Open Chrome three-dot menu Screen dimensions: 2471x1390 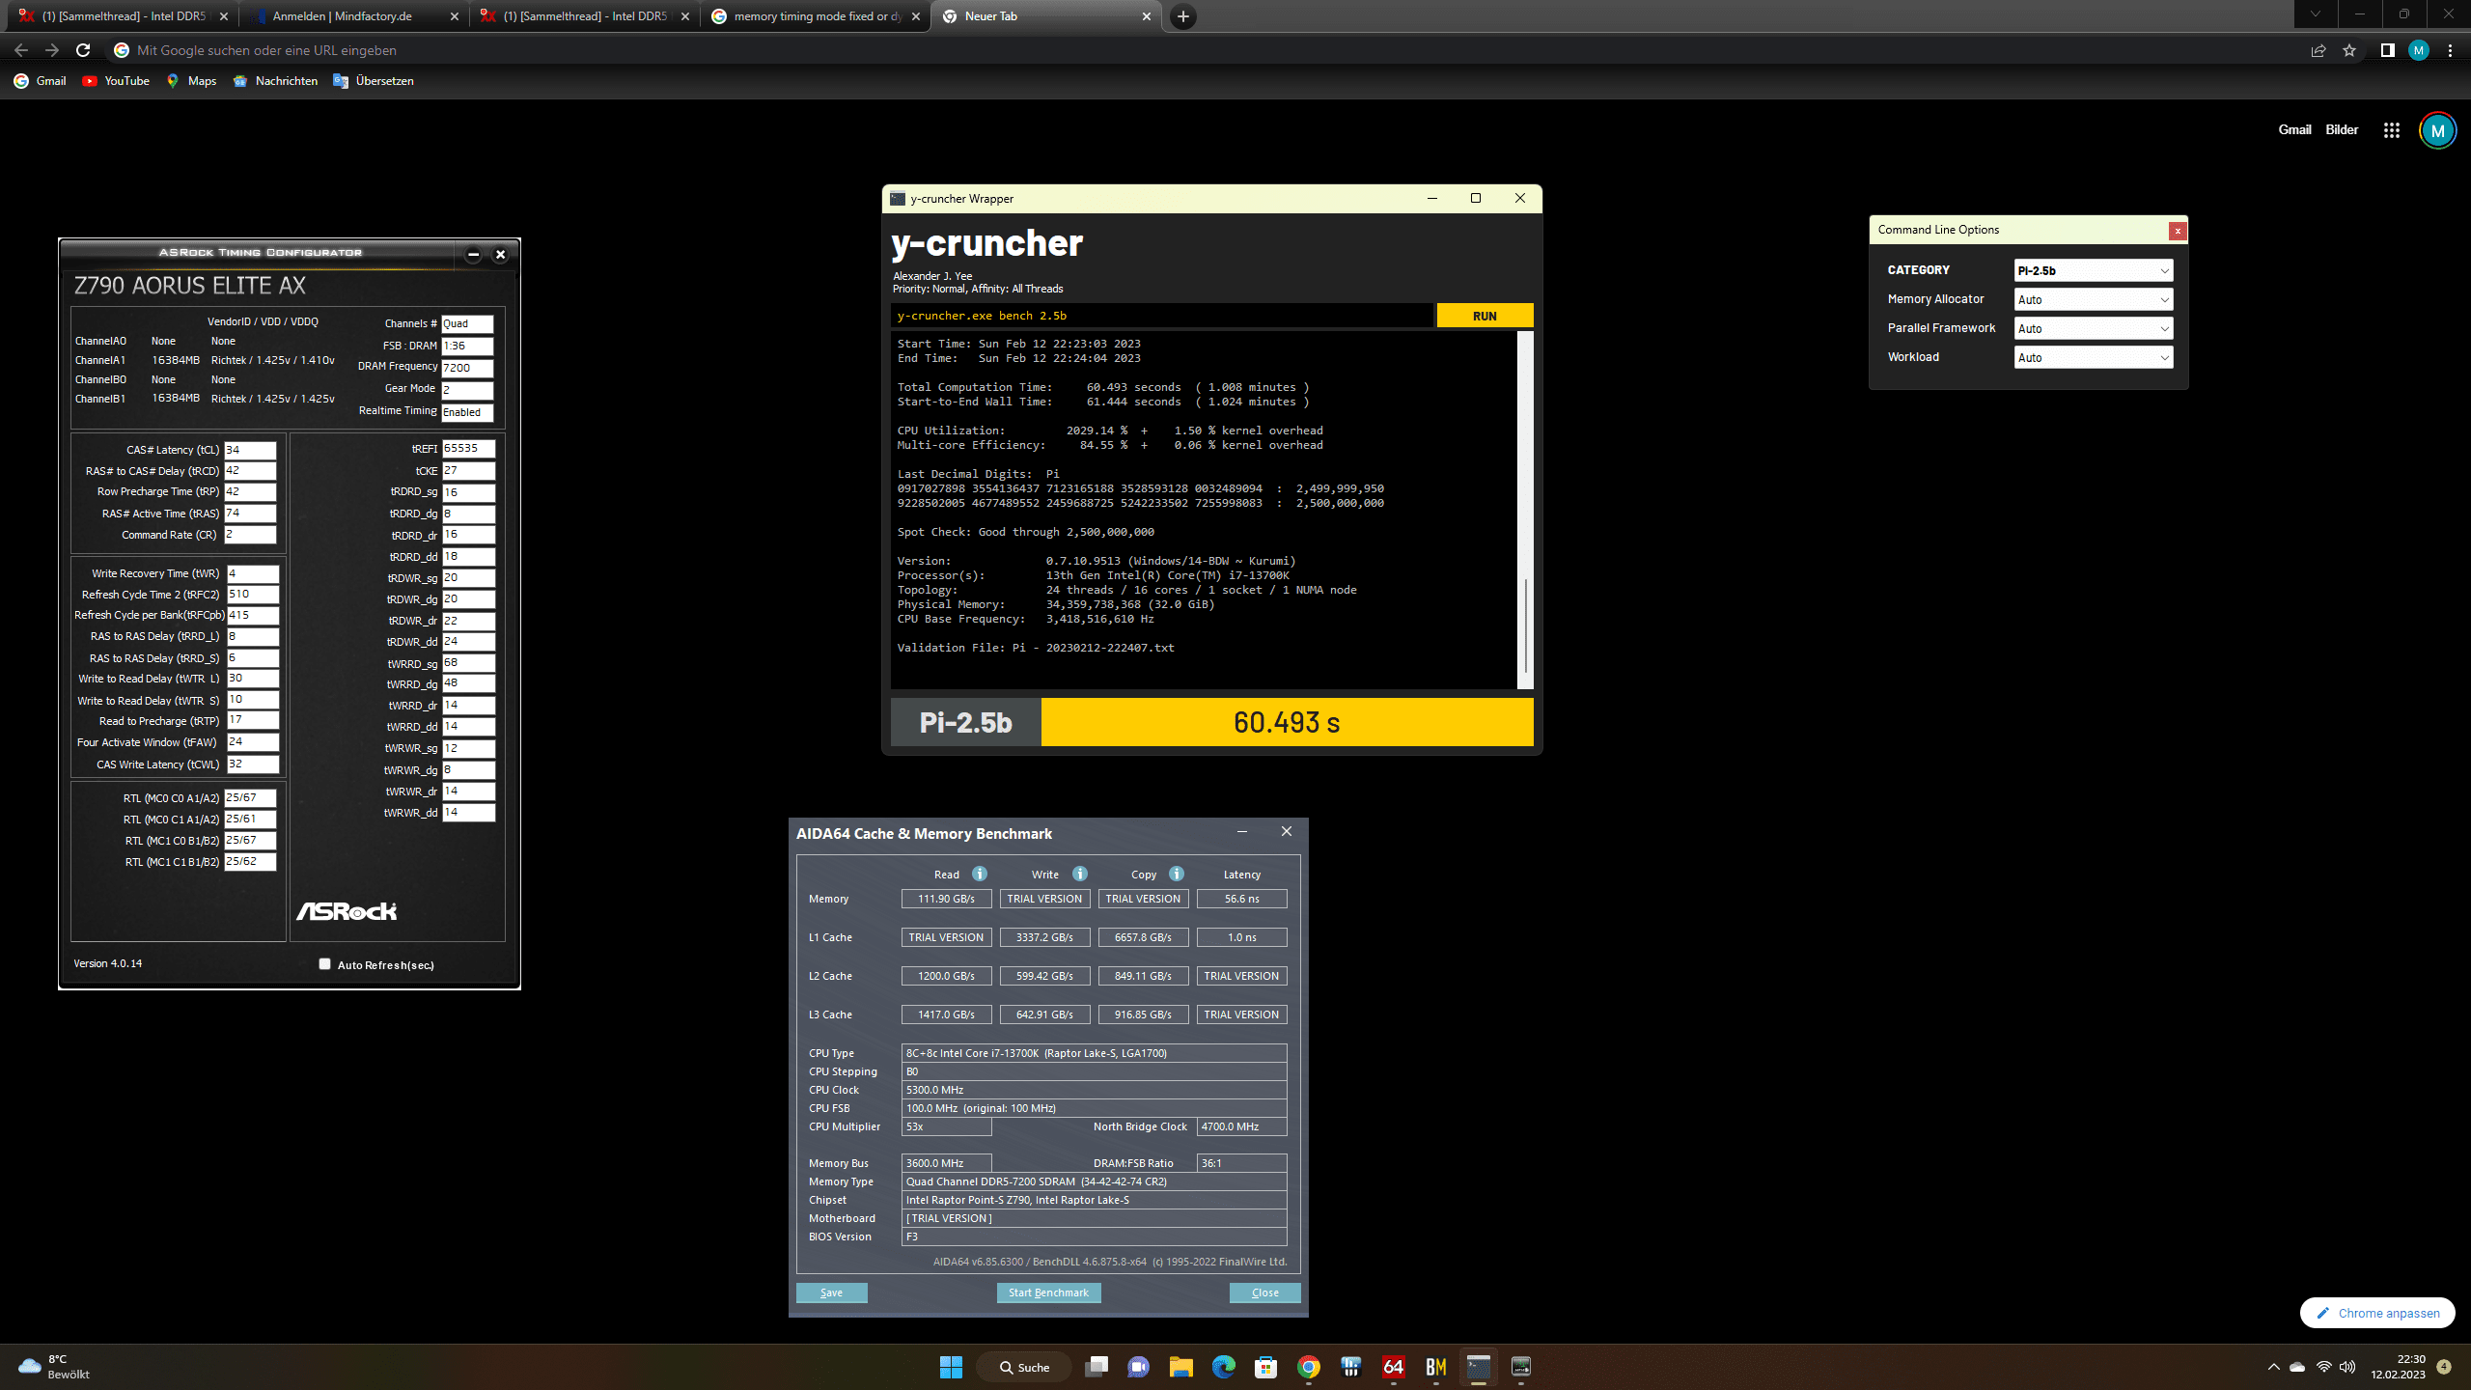(2450, 50)
